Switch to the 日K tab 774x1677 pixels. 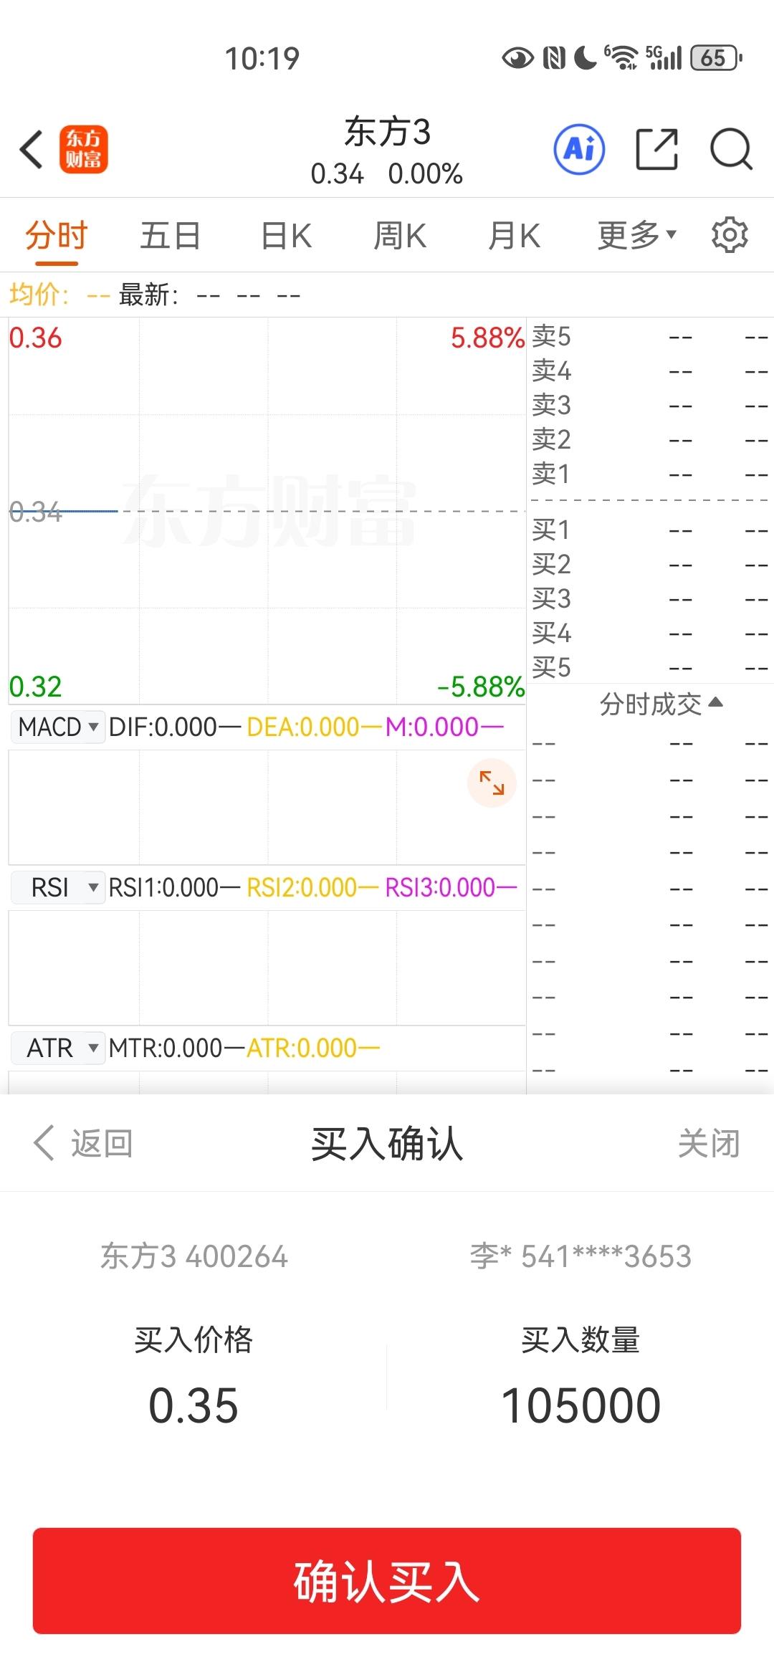coord(286,236)
